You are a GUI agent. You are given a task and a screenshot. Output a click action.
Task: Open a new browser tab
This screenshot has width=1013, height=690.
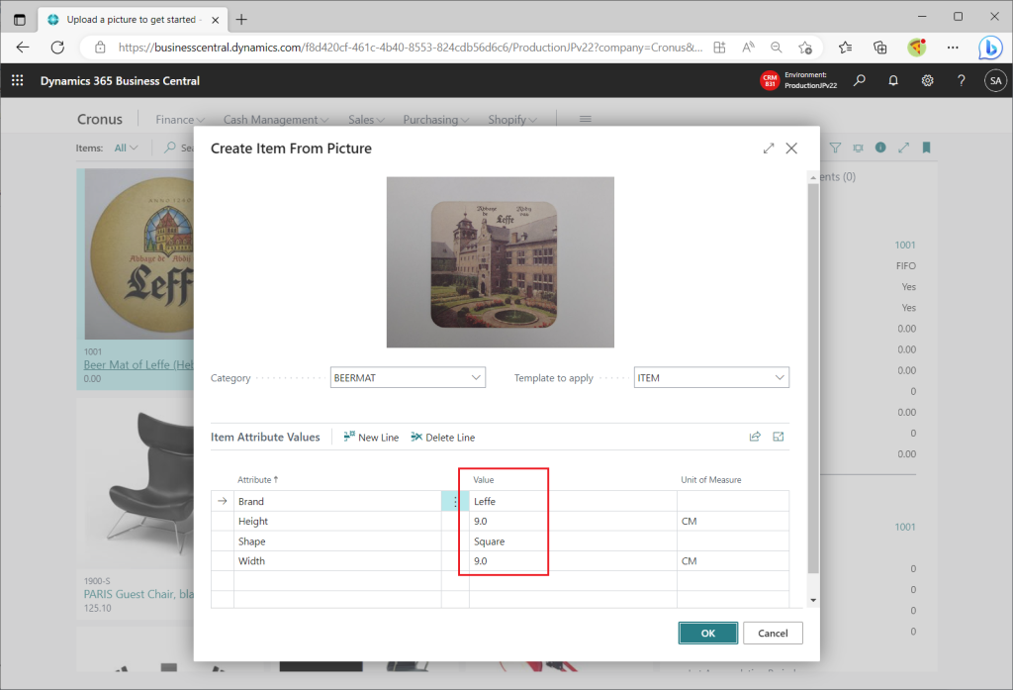241,20
